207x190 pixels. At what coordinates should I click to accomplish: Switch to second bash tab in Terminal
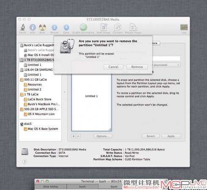(x=114, y=187)
